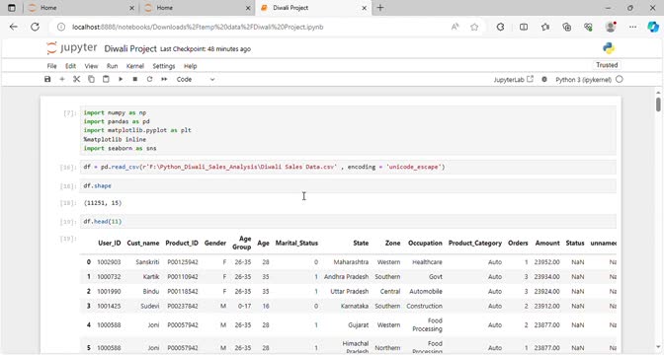Click the Trusted notebook button

pos(607,65)
